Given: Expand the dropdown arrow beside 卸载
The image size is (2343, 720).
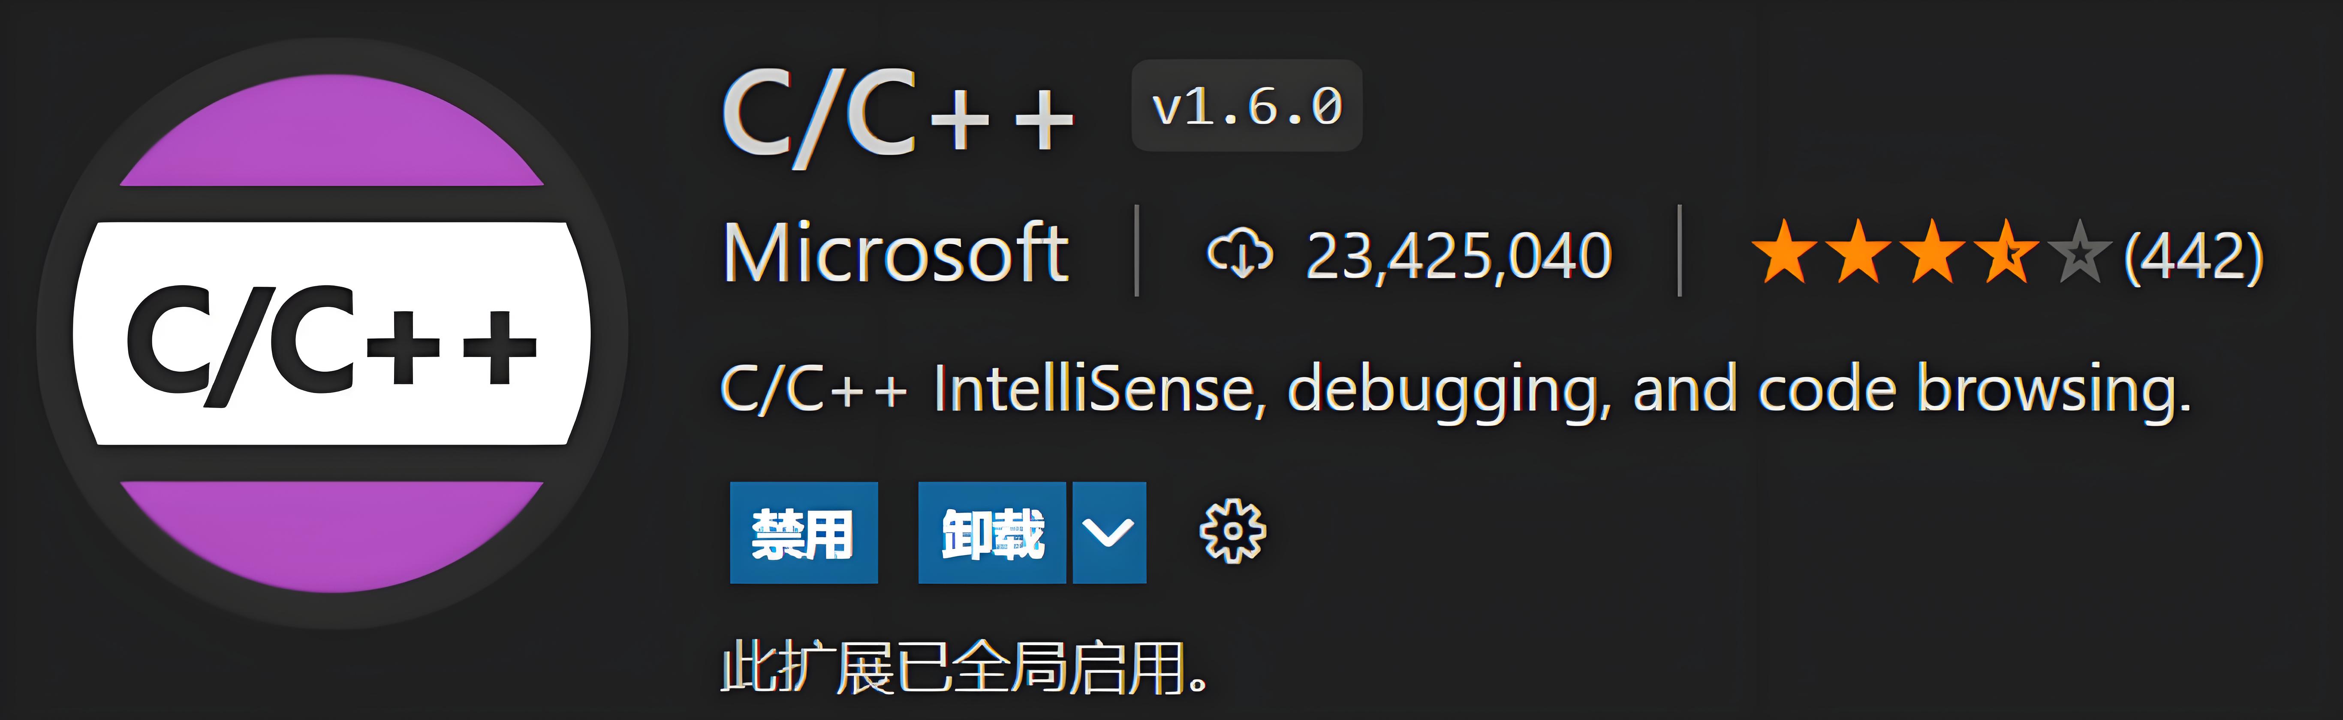Looking at the screenshot, I should [1109, 533].
